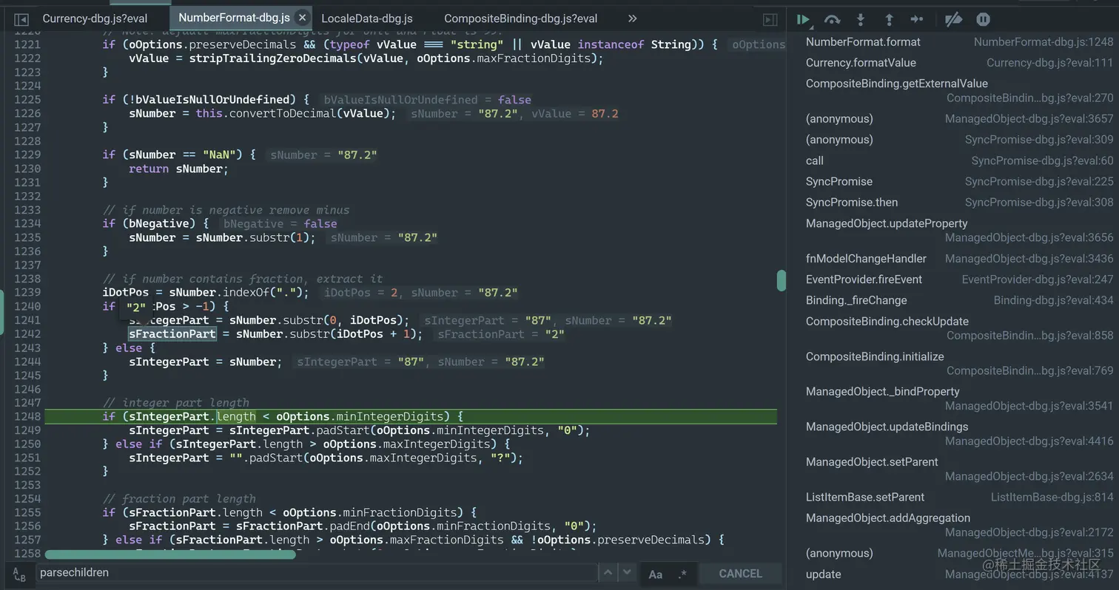Click the highlighted length property line 1248
The width and height of the screenshot is (1119, 590).
236,416
